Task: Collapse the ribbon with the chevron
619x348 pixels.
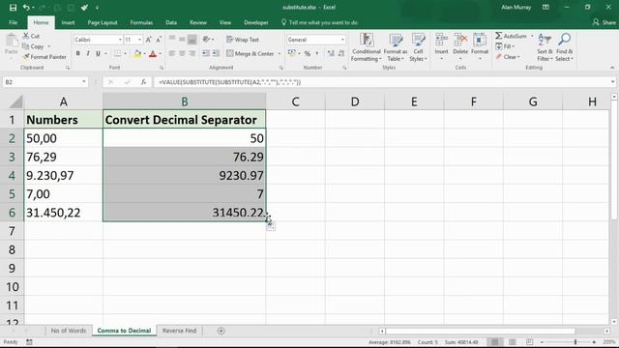Action: tap(612, 68)
